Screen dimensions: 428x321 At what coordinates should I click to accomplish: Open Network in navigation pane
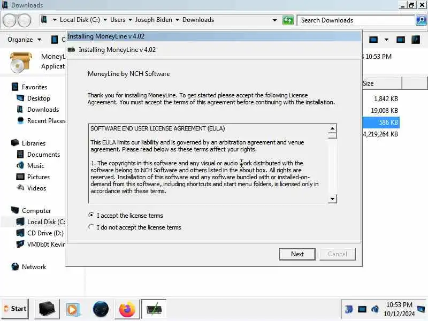[34, 266]
